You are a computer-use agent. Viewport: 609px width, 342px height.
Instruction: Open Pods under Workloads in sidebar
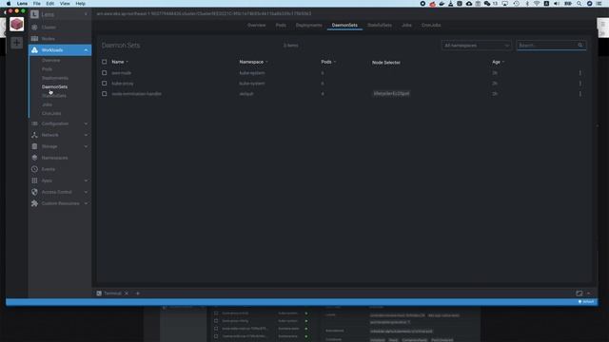[x=47, y=69]
